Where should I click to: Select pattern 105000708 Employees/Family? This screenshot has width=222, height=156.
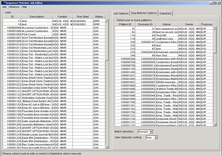click(164, 65)
